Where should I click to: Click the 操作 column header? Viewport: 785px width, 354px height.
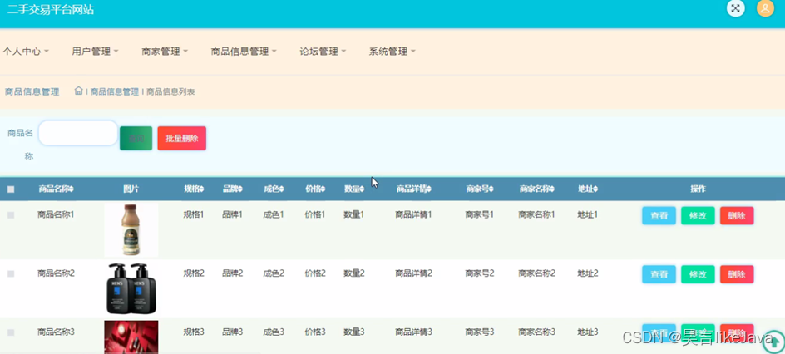[698, 189]
